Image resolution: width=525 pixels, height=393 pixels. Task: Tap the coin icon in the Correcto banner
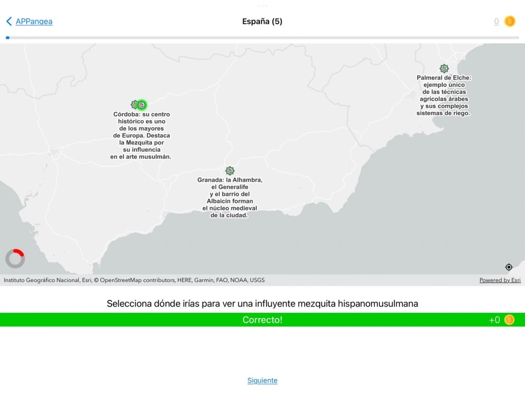pos(510,320)
